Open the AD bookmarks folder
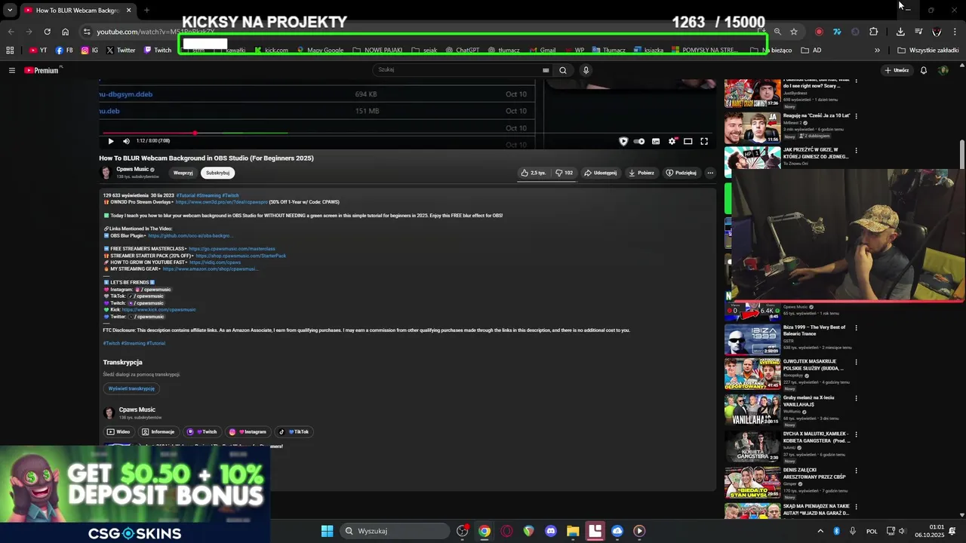Image resolution: width=966 pixels, height=543 pixels. coord(811,51)
